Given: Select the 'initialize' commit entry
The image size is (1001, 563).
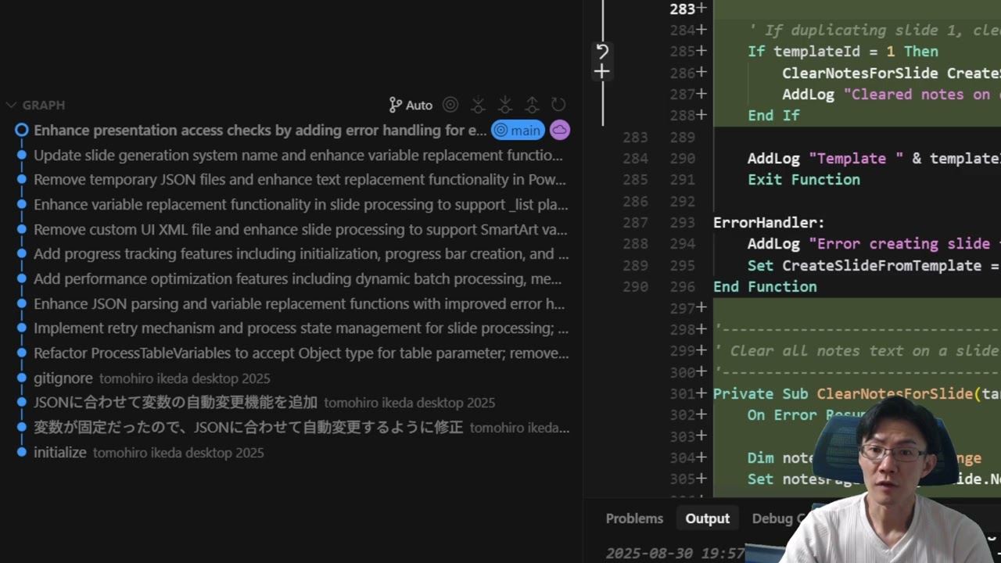Looking at the screenshot, I should click(60, 453).
